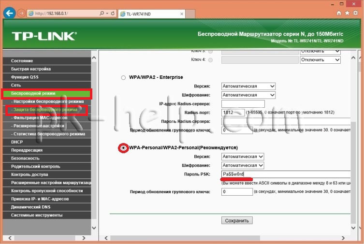
Task: Open Контроль пропускной способности menu item
Action: click(x=47, y=191)
